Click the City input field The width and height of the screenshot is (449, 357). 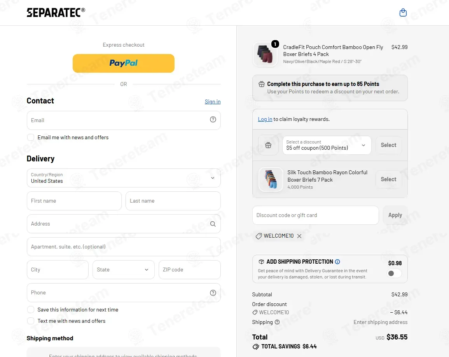pyautogui.click(x=58, y=269)
